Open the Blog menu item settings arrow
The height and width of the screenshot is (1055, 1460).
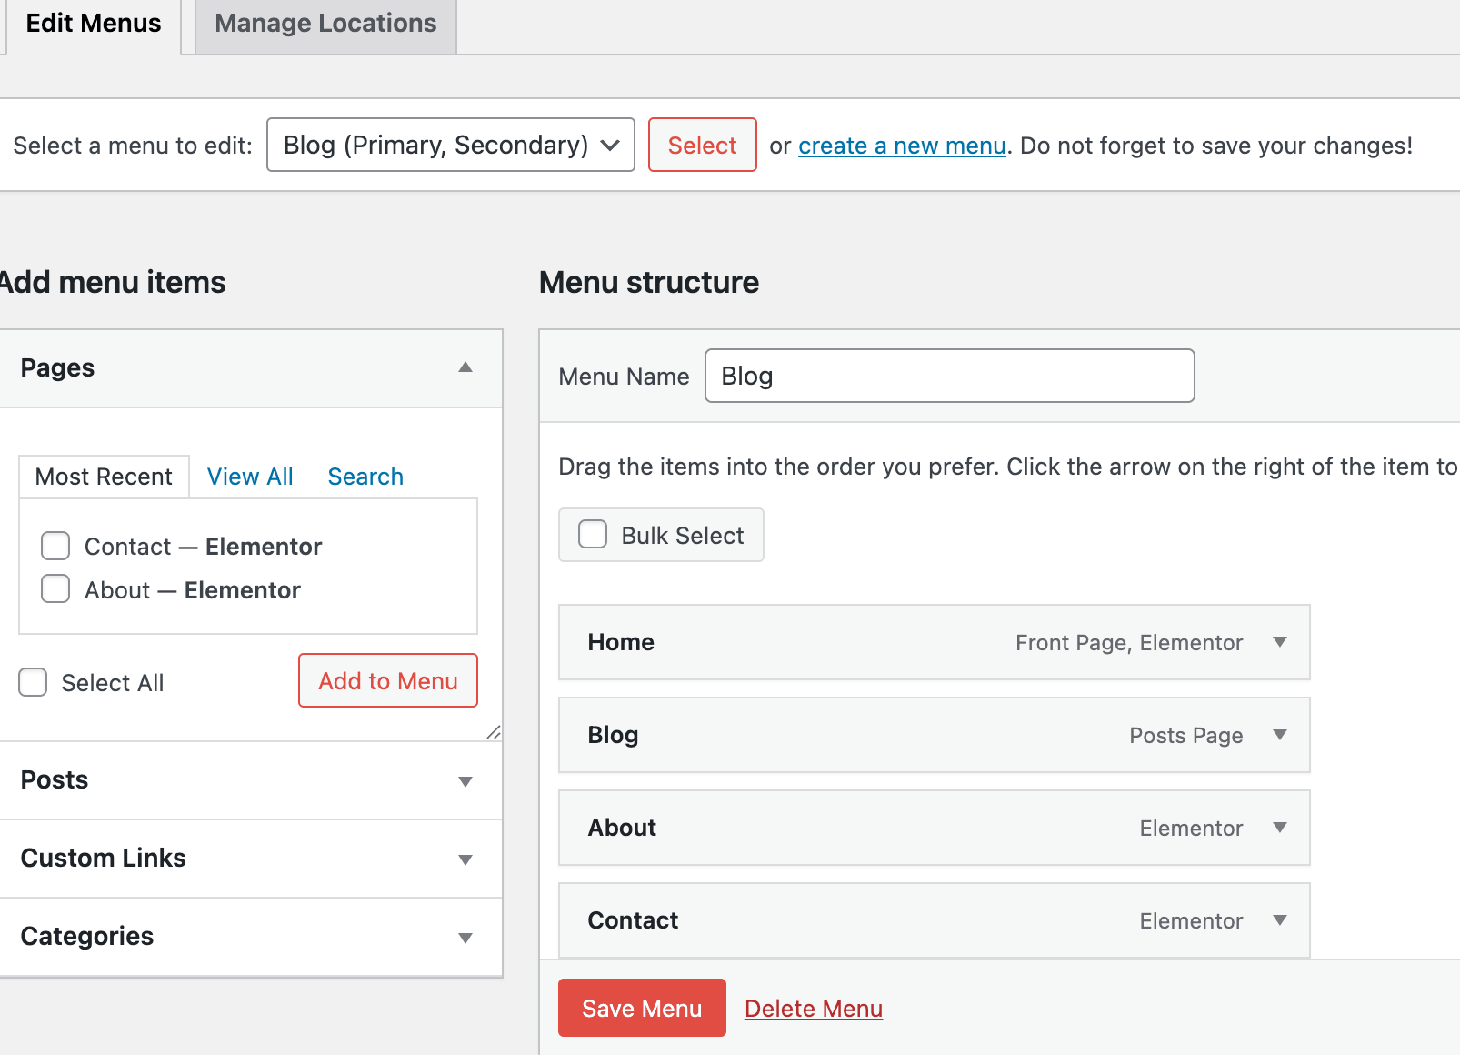pos(1279,735)
